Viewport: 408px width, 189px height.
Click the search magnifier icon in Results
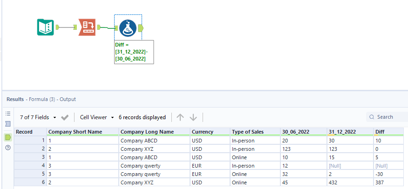coord(372,117)
